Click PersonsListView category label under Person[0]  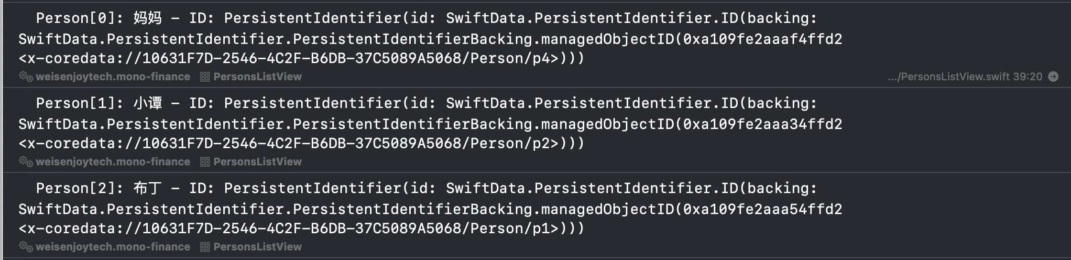click(x=258, y=76)
